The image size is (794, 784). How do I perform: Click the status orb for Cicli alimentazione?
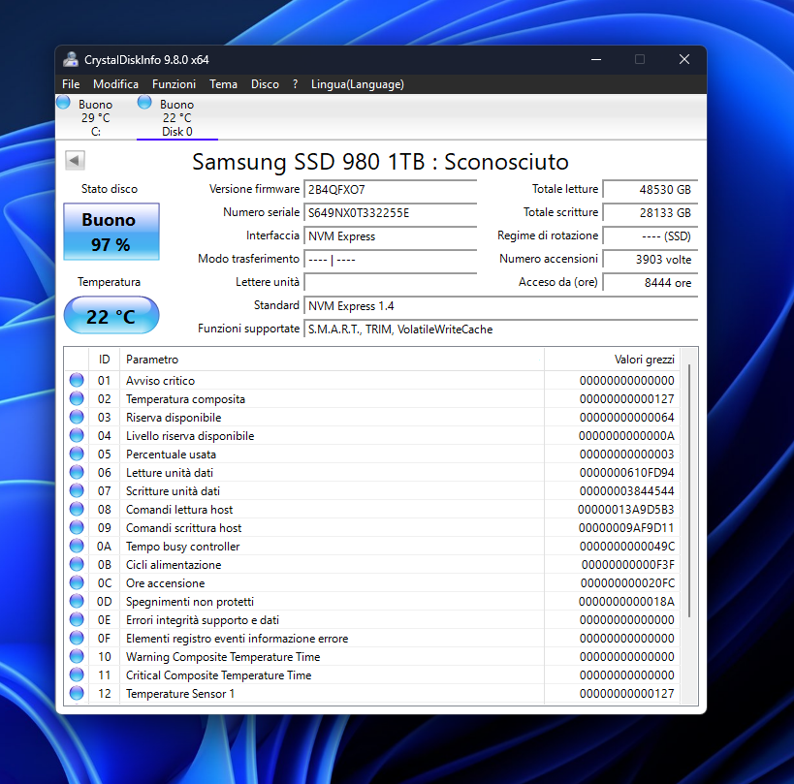(x=77, y=564)
